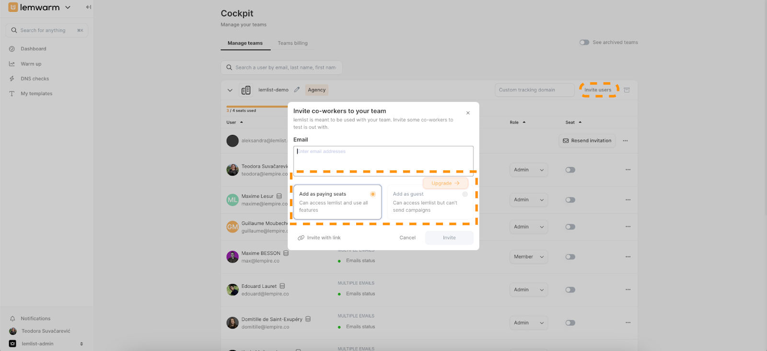Open options menu for Maxime BESSON row

click(x=628, y=257)
